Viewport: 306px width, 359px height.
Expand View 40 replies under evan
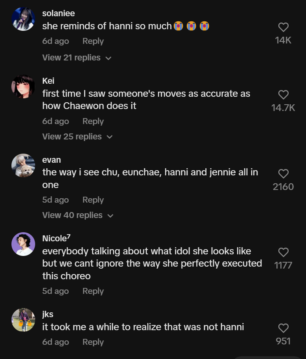[x=78, y=215]
